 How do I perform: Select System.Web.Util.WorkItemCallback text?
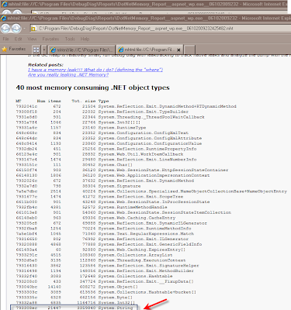tap(140, 154)
